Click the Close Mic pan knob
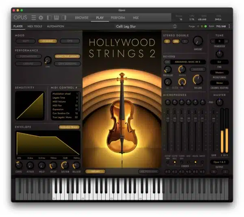 tap(168, 102)
